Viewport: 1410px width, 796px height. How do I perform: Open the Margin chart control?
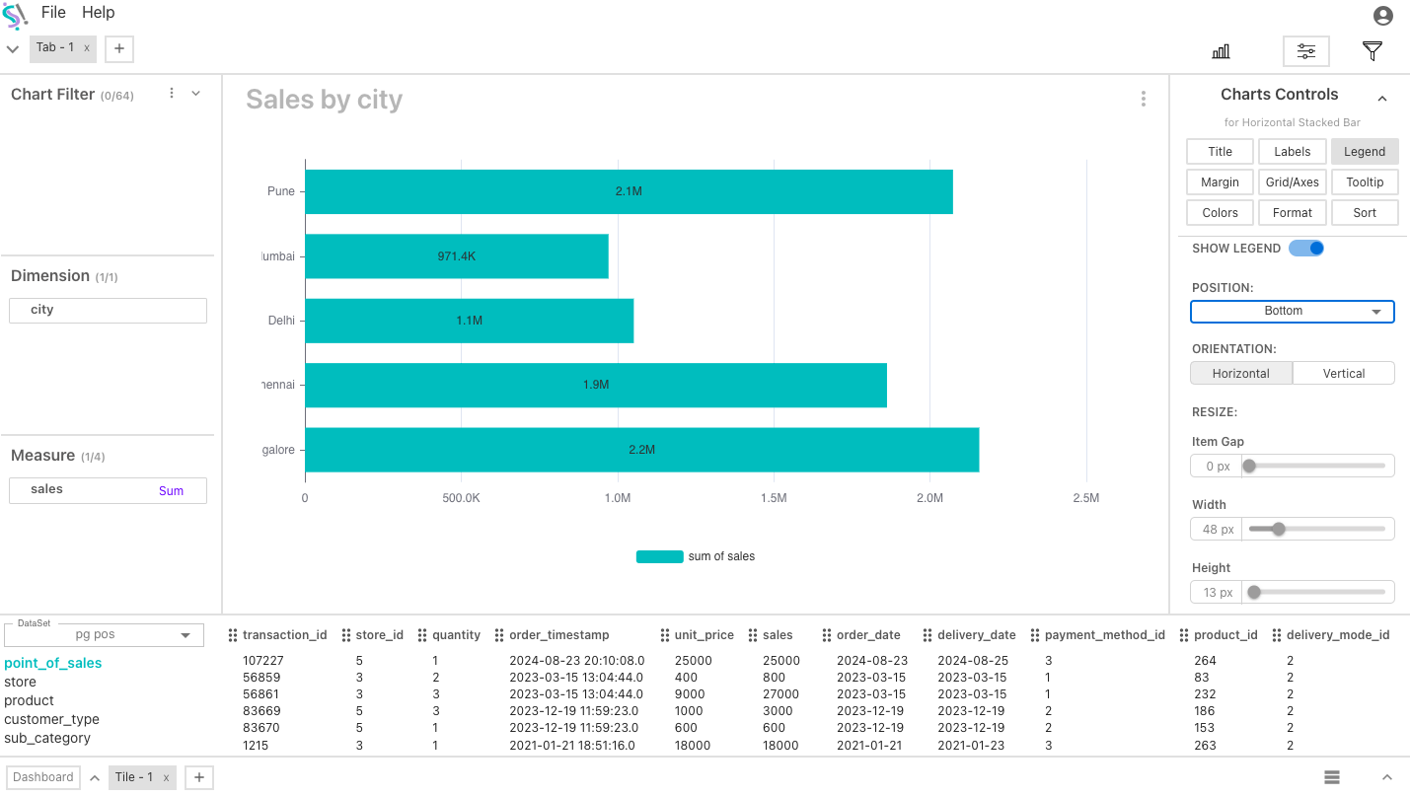(1221, 181)
